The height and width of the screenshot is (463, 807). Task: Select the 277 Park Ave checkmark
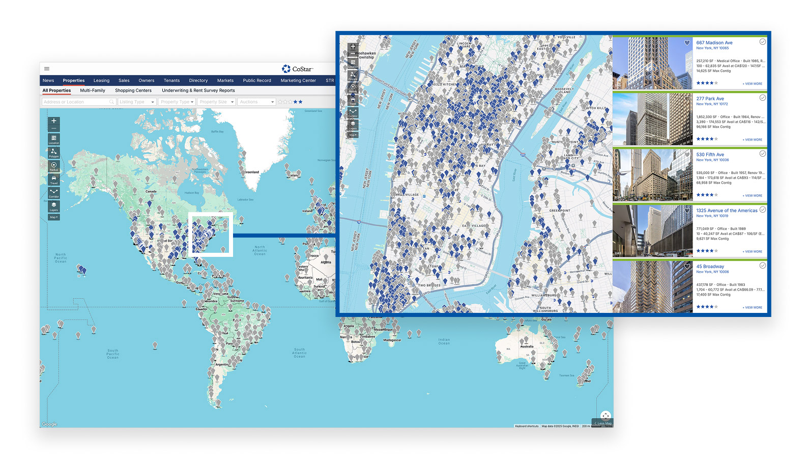(x=762, y=98)
